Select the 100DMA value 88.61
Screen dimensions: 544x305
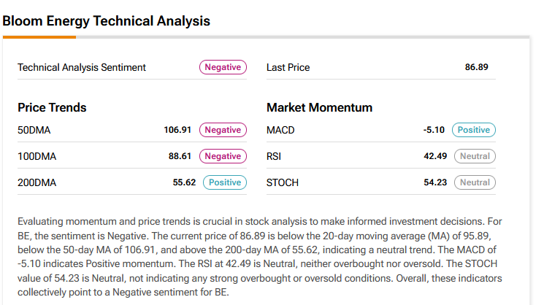pyautogui.click(x=182, y=156)
